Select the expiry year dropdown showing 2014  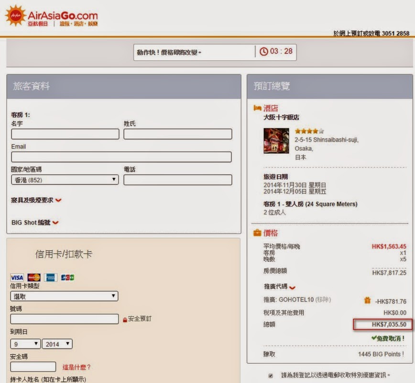pos(57,344)
